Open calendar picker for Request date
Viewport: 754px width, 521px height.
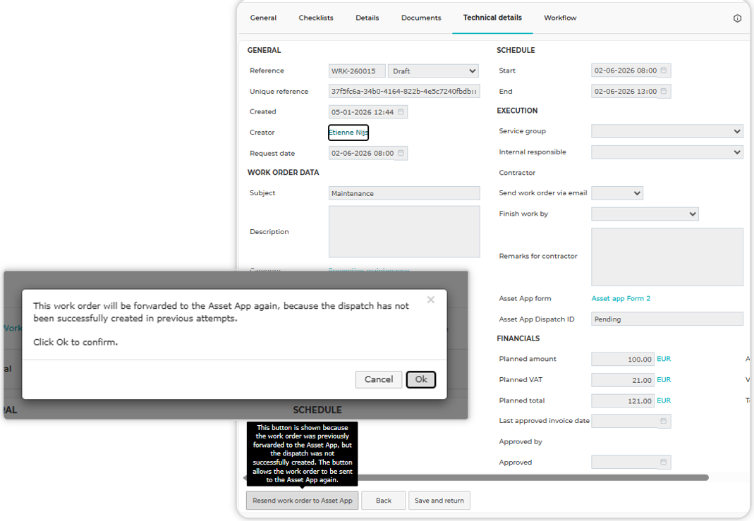point(401,153)
